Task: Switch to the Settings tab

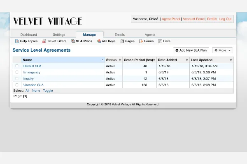Action: 59,34
